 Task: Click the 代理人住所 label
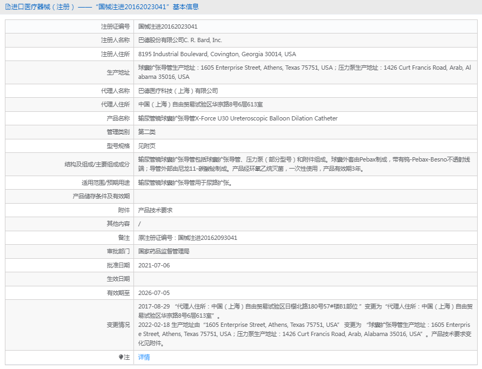pos(115,104)
